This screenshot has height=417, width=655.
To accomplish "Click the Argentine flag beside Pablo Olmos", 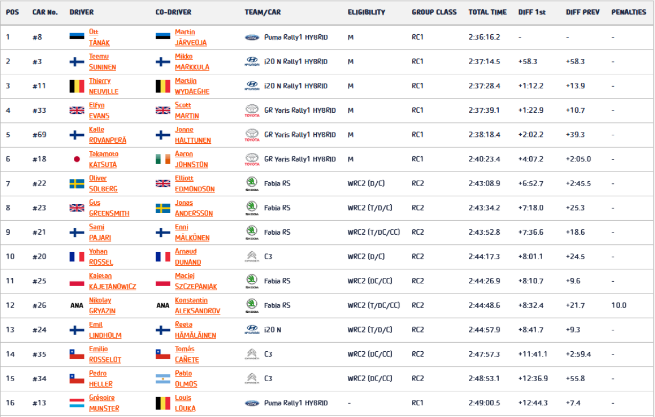I will click(x=163, y=379).
